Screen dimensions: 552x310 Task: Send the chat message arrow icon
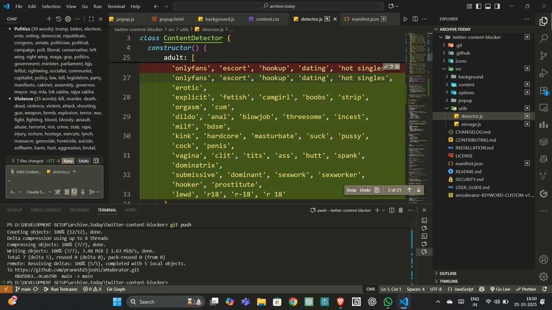92,192
